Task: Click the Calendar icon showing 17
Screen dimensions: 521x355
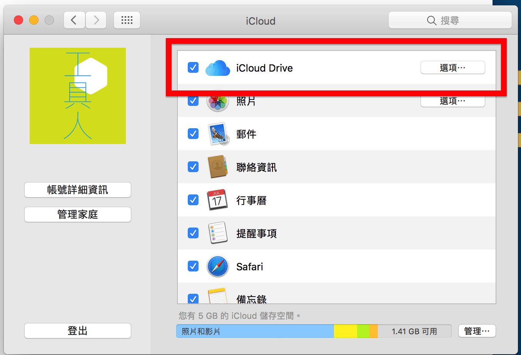Action: pos(217,200)
